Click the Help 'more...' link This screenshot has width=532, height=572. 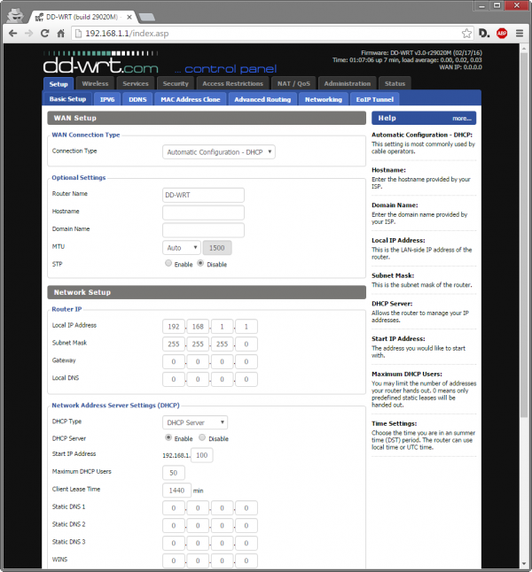click(x=461, y=118)
